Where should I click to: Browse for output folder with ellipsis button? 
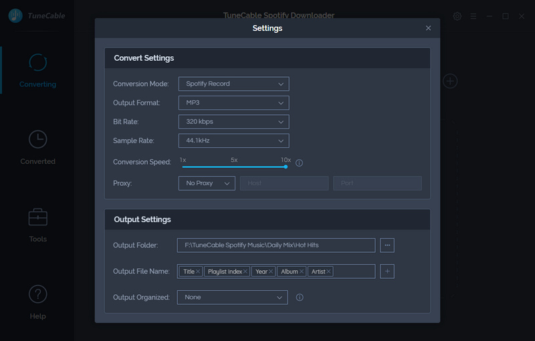click(387, 245)
